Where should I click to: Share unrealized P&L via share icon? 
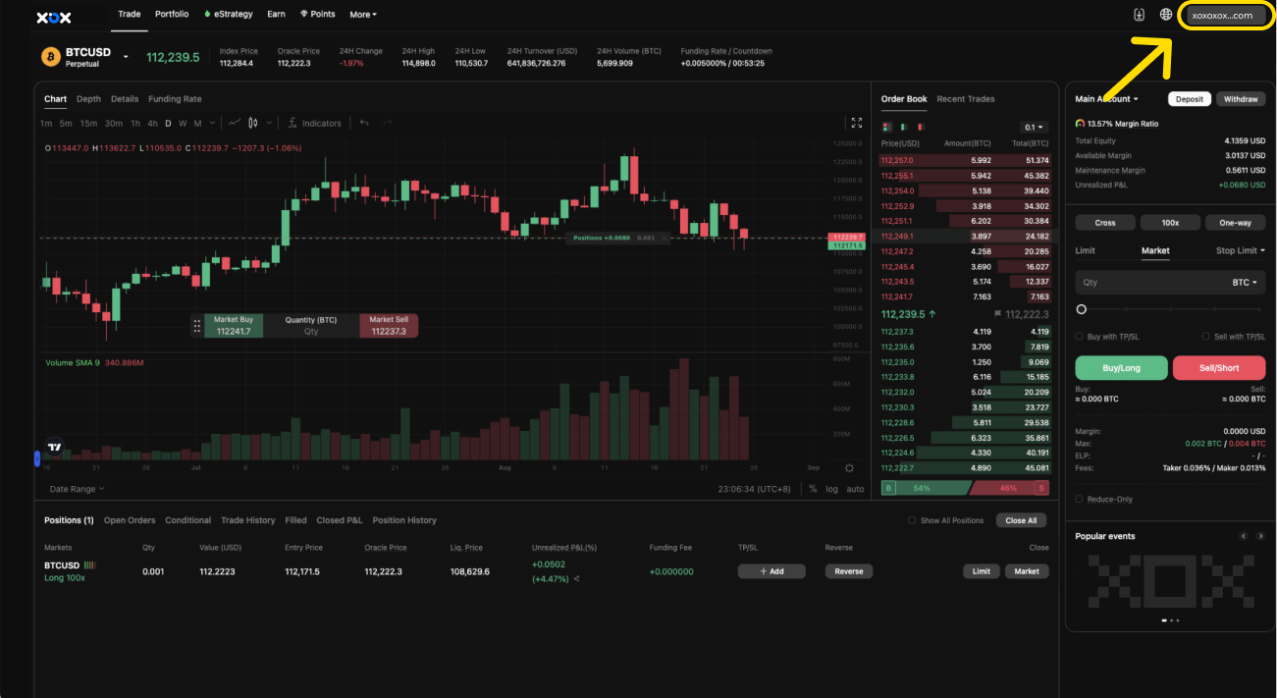pyautogui.click(x=577, y=579)
